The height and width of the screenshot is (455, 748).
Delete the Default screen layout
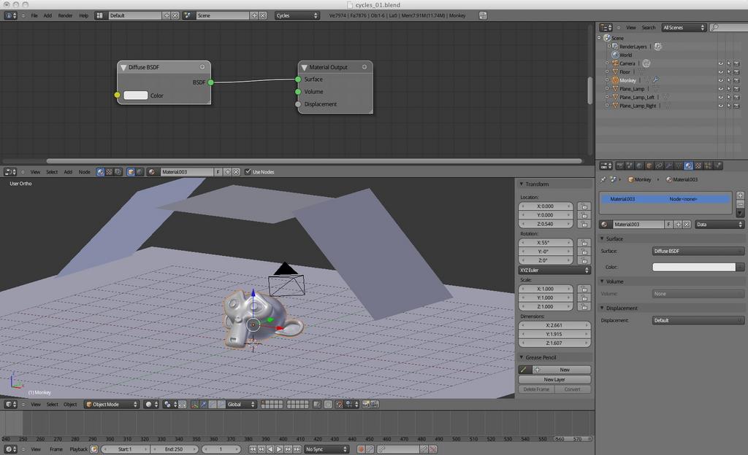[x=175, y=16]
